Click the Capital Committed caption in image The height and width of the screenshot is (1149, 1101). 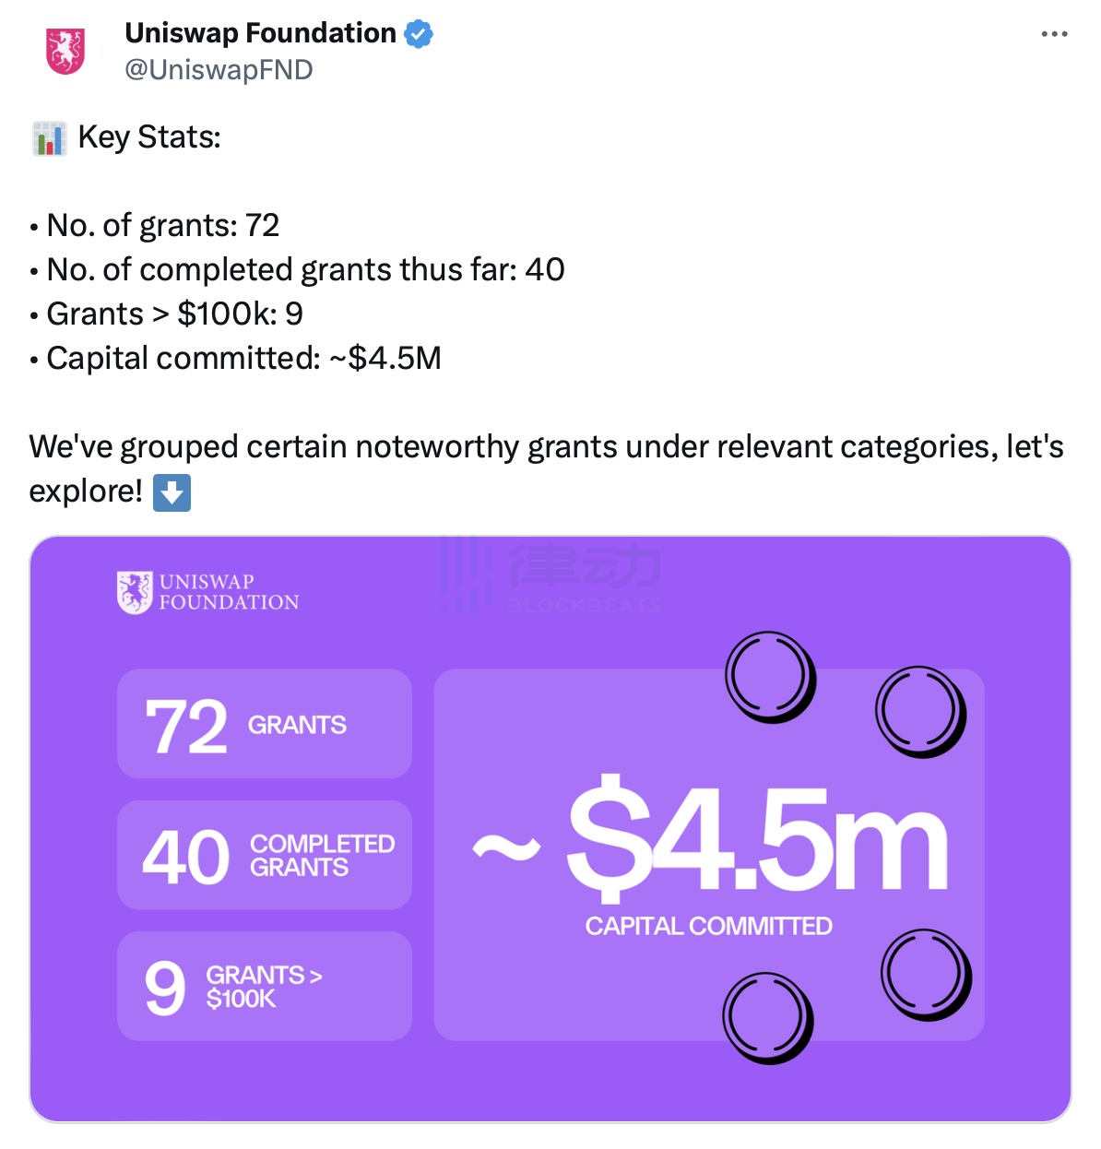708,926
